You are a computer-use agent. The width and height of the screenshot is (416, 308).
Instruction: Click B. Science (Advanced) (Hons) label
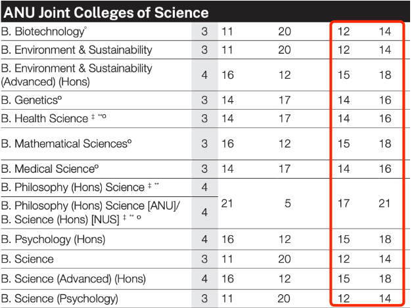click(74, 279)
